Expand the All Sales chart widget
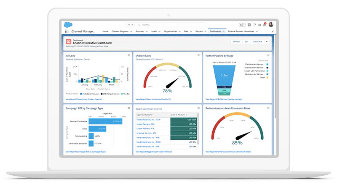The width and height of the screenshot is (337, 190). pos(129,55)
